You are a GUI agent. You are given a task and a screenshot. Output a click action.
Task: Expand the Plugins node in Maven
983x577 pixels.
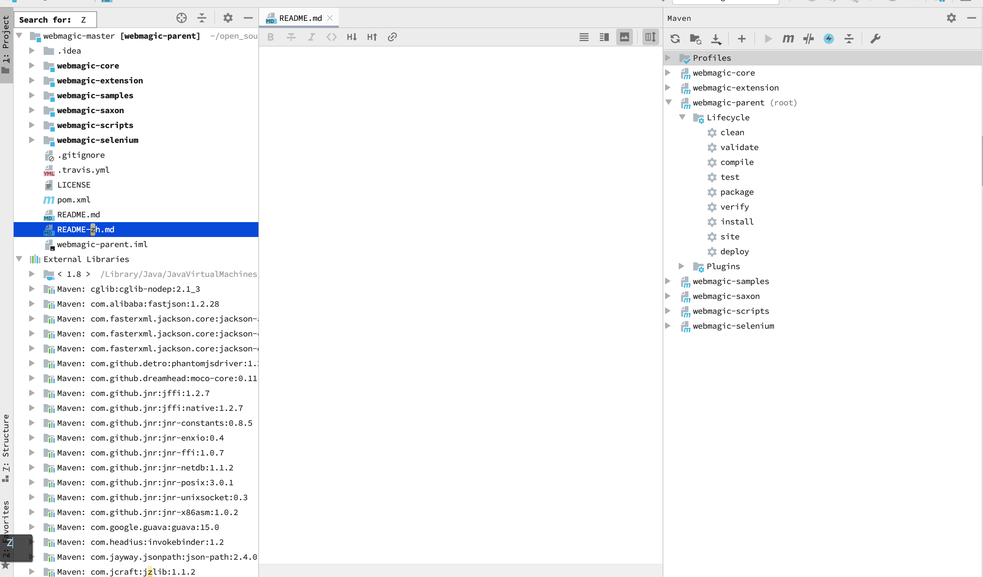tap(681, 266)
